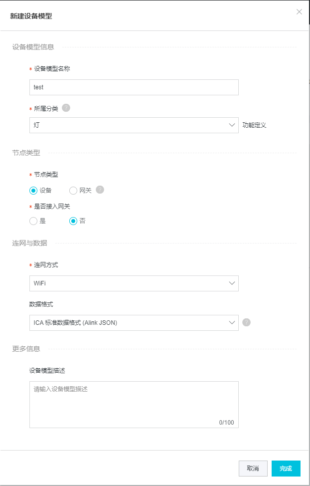This screenshot has width=310, height=486.
Task: Choose 是 for 是否接入网关
Action: 32,221
